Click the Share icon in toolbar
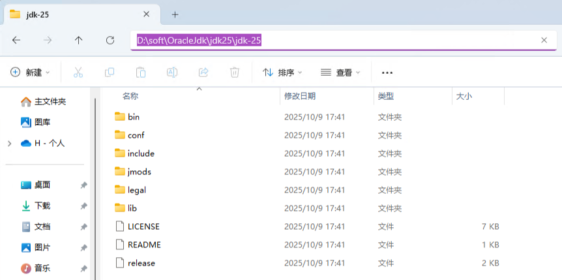This screenshot has width=562, height=280. click(x=203, y=72)
